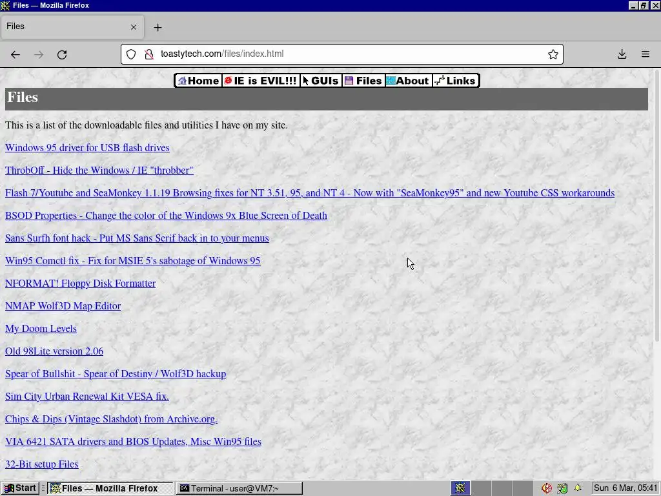Open the Files nav button
This screenshot has width=661, height=496.
point(363,81)
